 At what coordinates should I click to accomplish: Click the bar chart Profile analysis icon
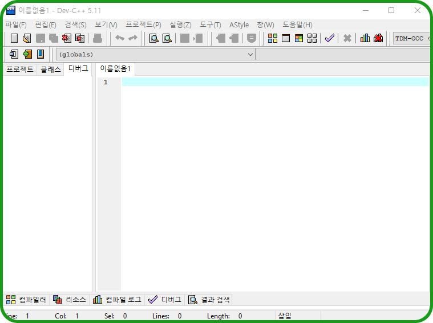click(x=365, y=38)
